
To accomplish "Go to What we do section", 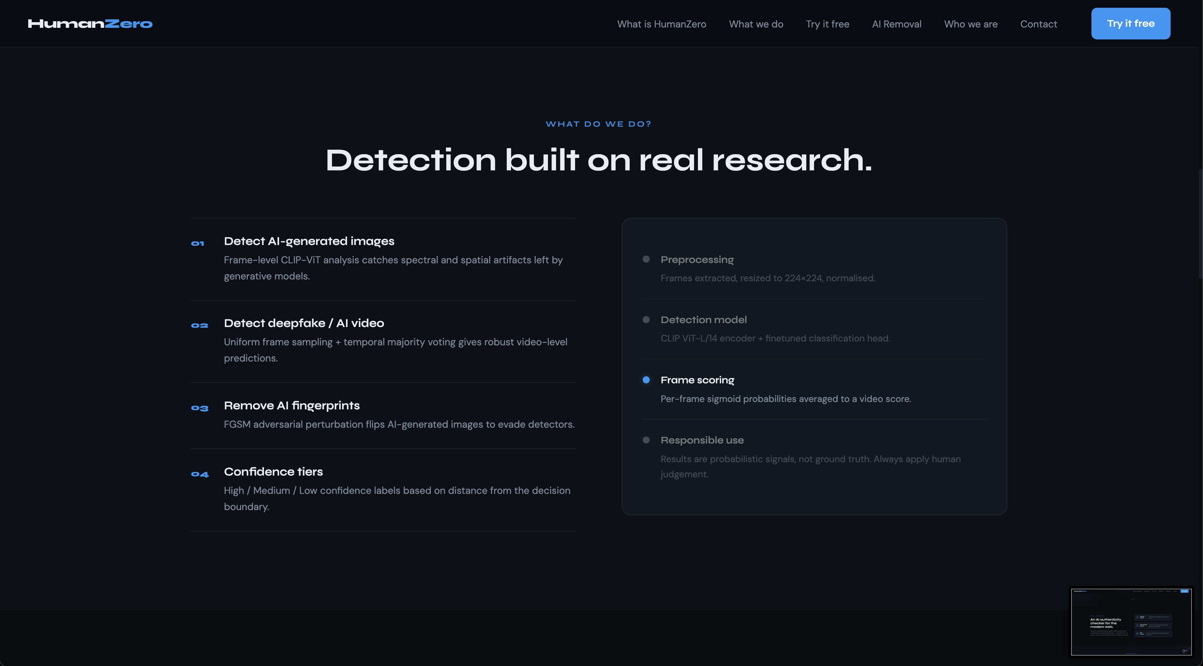I will (756, 24).
